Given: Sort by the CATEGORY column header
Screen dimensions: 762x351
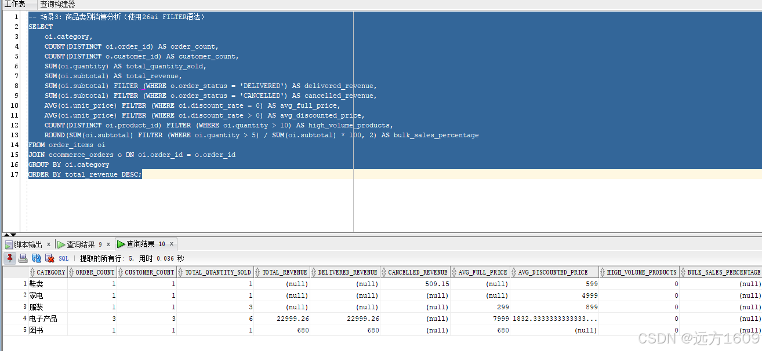Looking at the screenshot, I should 48,272.
